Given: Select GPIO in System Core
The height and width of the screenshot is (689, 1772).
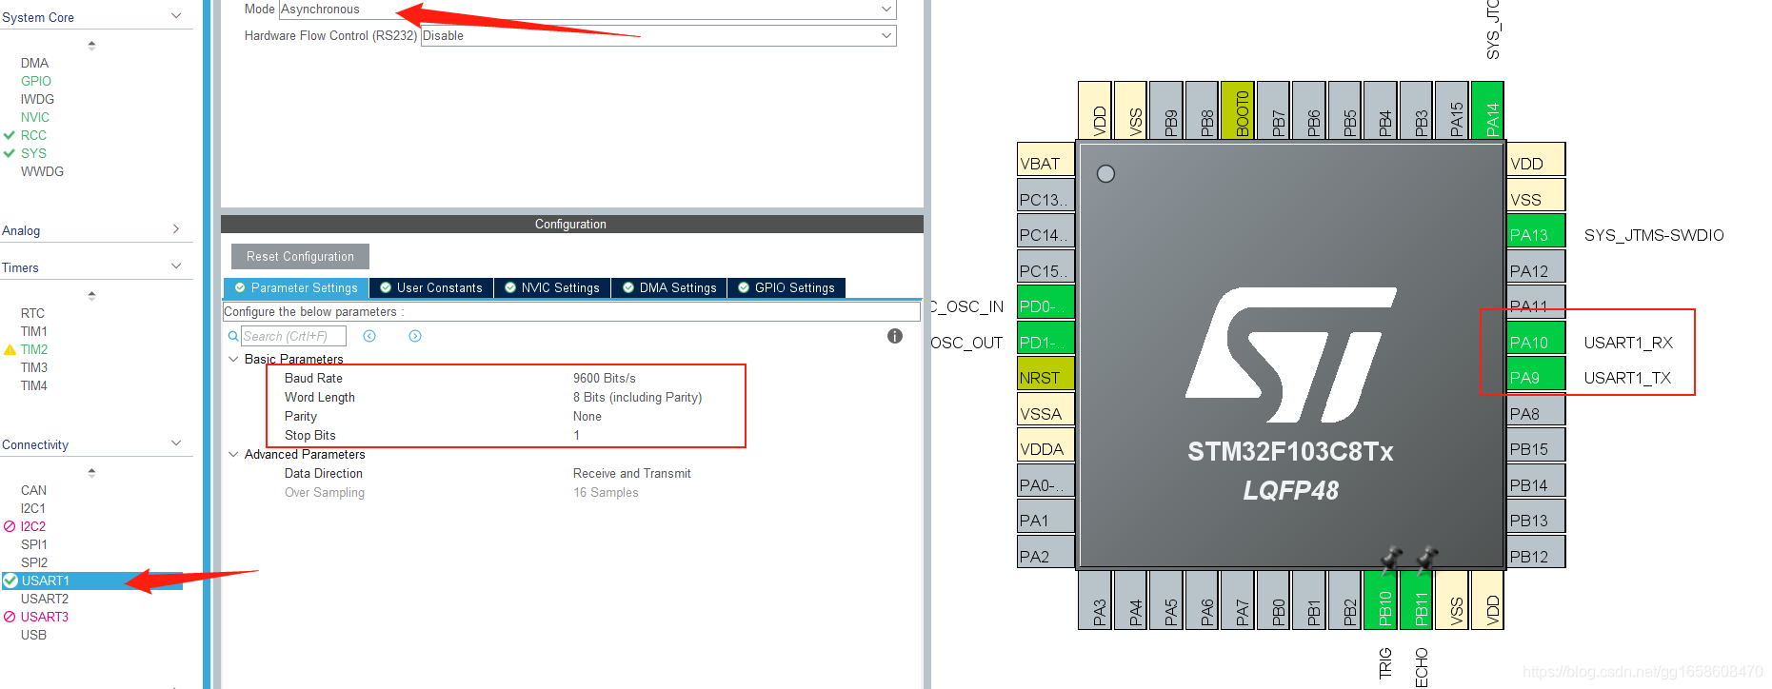Looking at the screenshot, I should pyautogui.click(x=36, y=81).
